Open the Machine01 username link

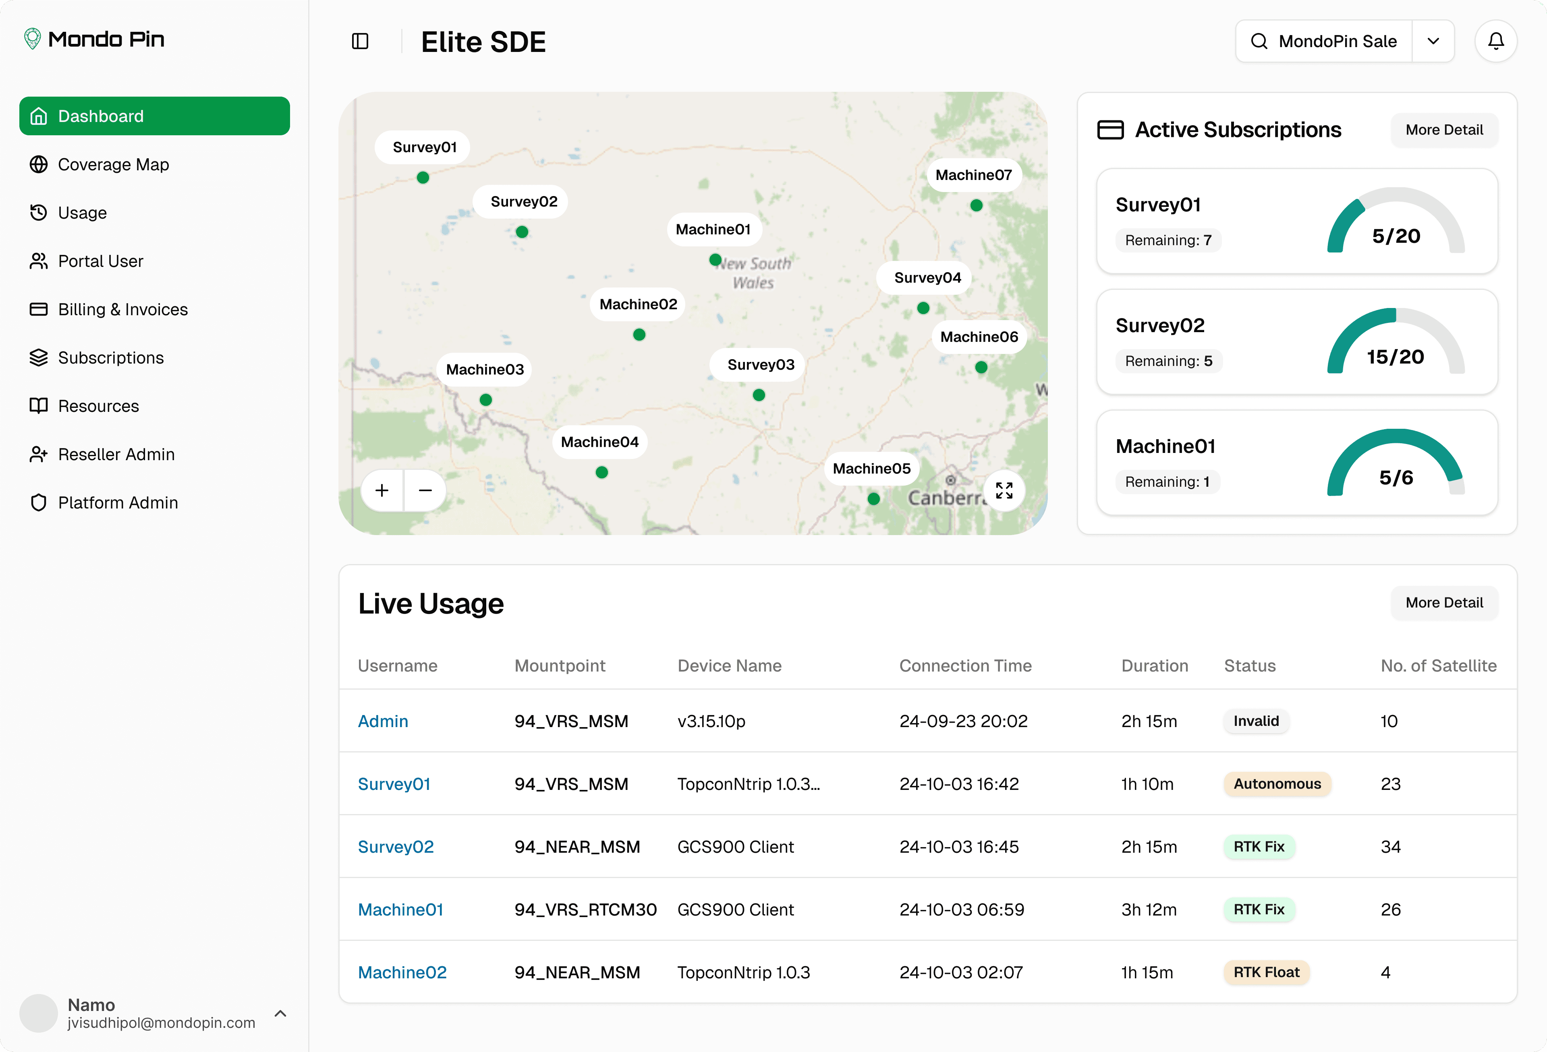[400, 909]
